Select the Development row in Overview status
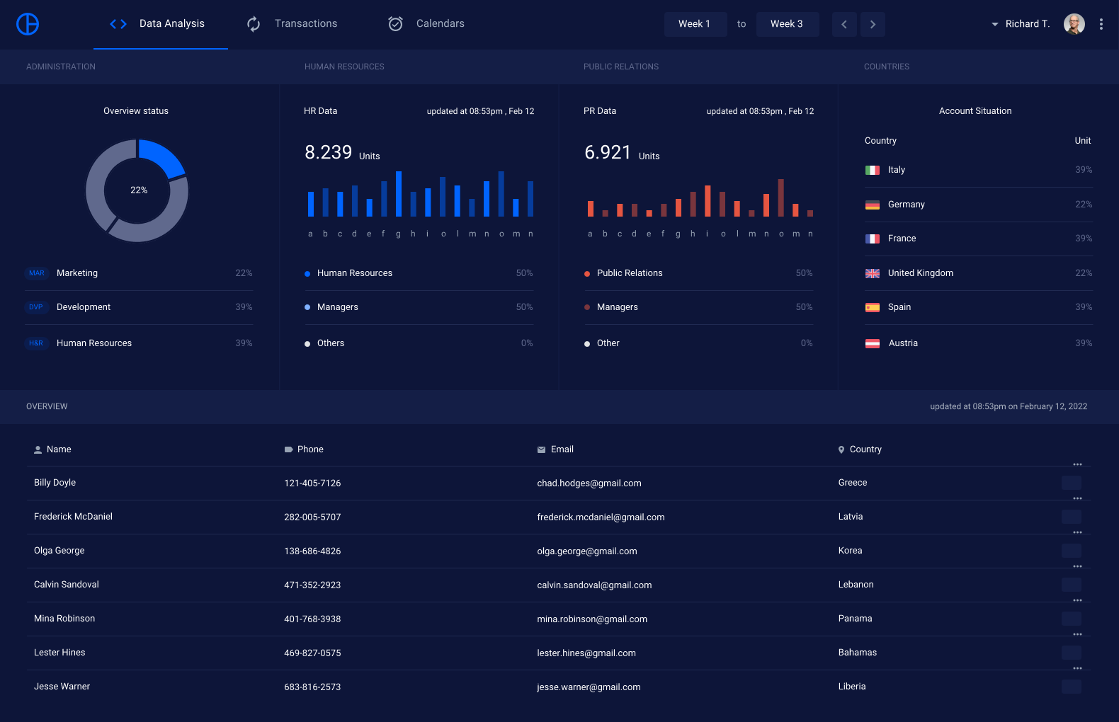Screen dimensions: 1119x722 139,307
